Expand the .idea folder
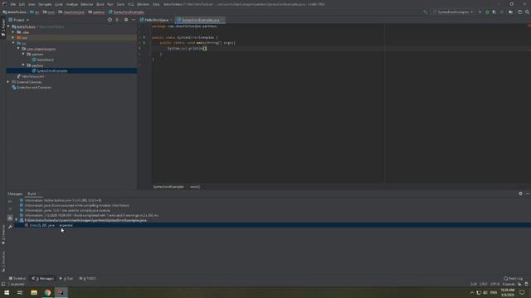This screenshot has width=531, height=298. tap(13, 32)
